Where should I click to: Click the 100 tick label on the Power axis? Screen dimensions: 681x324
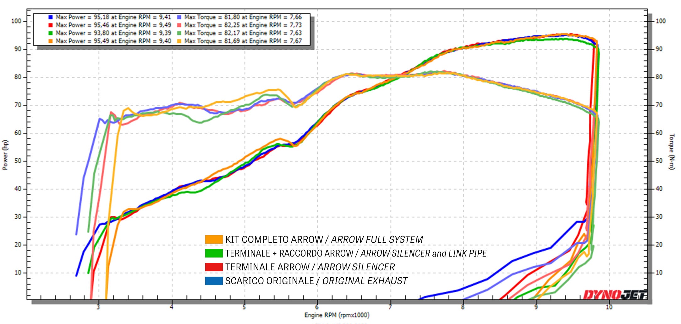point(16,21)
